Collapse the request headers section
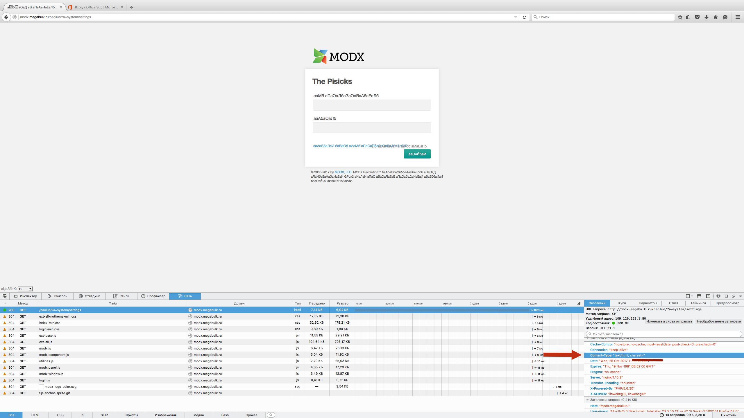The width and height of the screenshot is (744, 418). tap(587, 400)
